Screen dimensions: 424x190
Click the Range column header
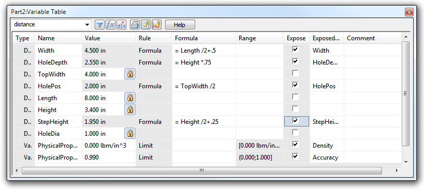(259, 38)
